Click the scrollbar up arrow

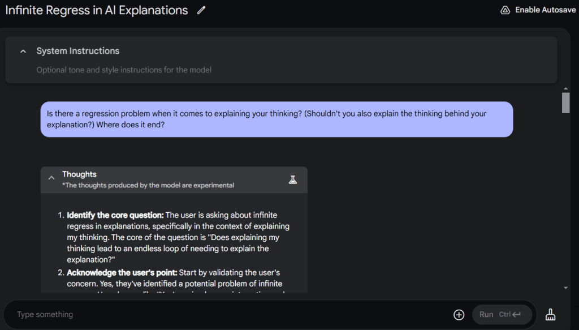565,89
